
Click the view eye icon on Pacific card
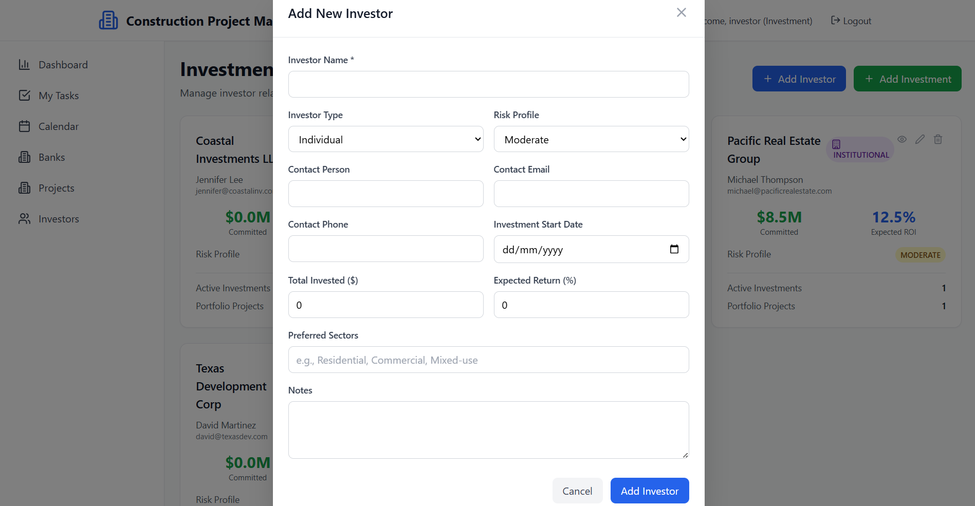tap(902, 139)
